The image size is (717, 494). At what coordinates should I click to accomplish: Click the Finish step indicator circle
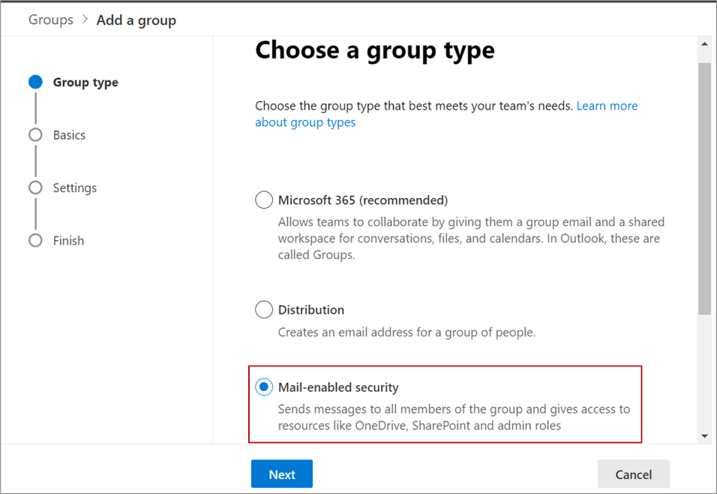[x=34, y=240]
